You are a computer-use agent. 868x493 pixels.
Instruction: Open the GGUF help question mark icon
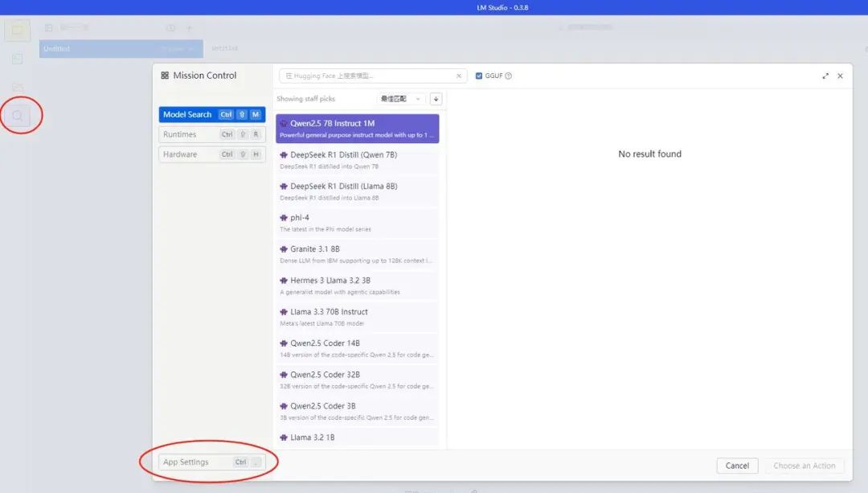pos(508,76)
